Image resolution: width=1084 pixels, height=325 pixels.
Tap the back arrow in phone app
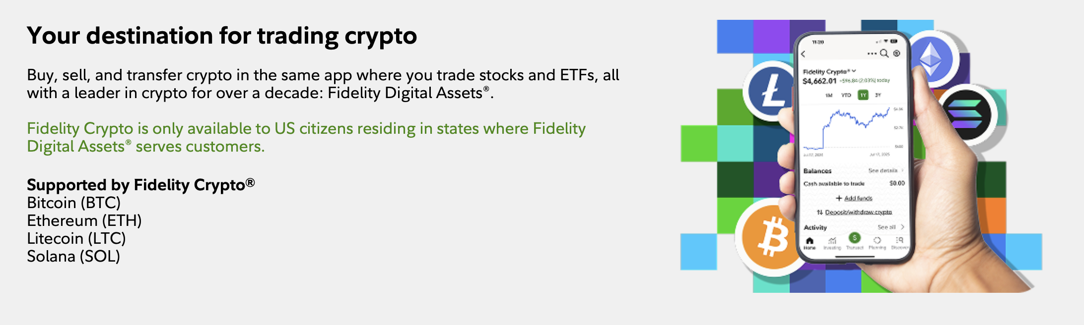804,54
